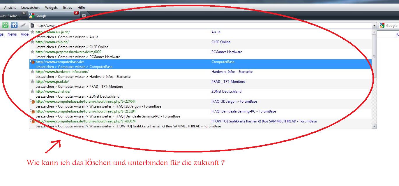The image size is (399, 186).
Task: Click breadcrumb "Lesezeichen > Computer-wissen > PCGames Hardware"
Action: tap(78, 57)
